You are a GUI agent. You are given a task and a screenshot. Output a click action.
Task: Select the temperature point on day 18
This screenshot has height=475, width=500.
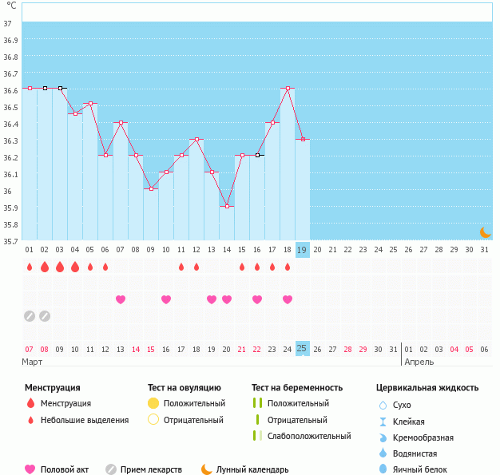coord(288,88)
